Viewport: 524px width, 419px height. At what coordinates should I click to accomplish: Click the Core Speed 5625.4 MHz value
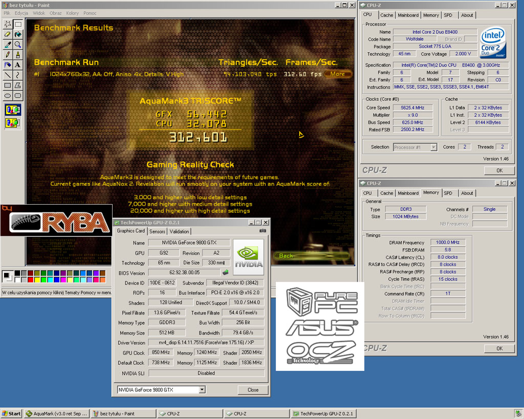[x=412, y=107]
